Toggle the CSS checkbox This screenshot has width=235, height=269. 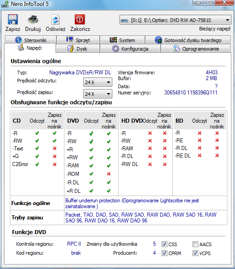click(164, 244)
